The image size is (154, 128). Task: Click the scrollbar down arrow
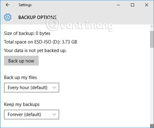click(x=152, y=126)
